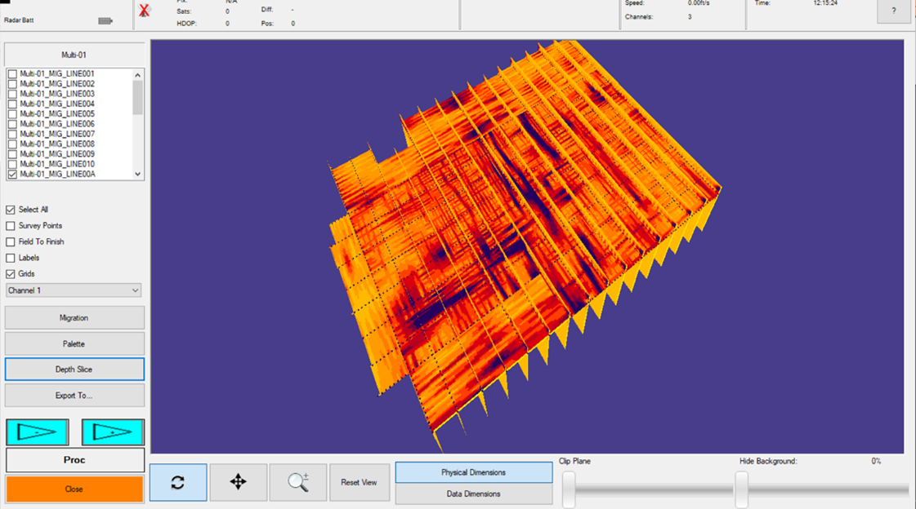
Task: Select the Physical Dimensions tab
Action: tap(473, 471)
